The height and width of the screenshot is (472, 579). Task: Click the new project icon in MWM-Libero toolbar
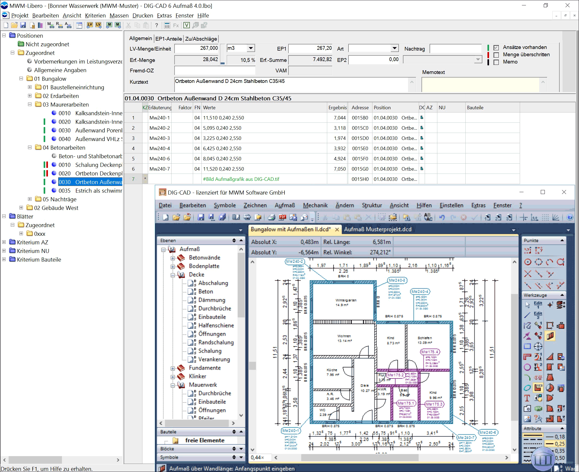coord(6,25)
